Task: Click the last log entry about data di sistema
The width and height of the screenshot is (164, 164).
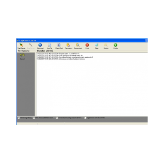Action: 60,59
